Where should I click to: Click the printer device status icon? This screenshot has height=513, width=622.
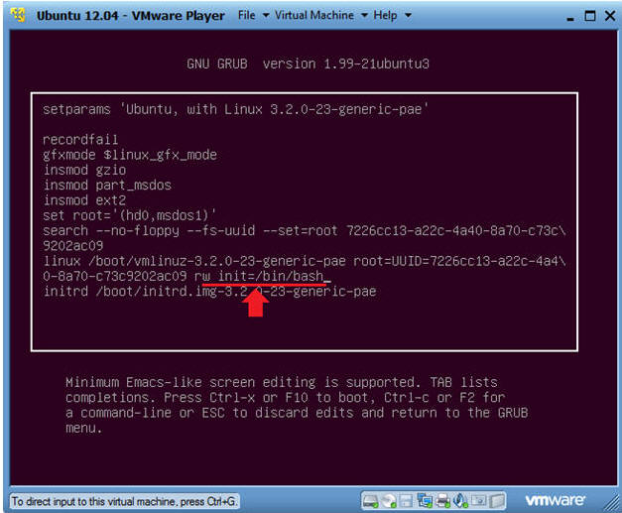click(x=442, y=501)
